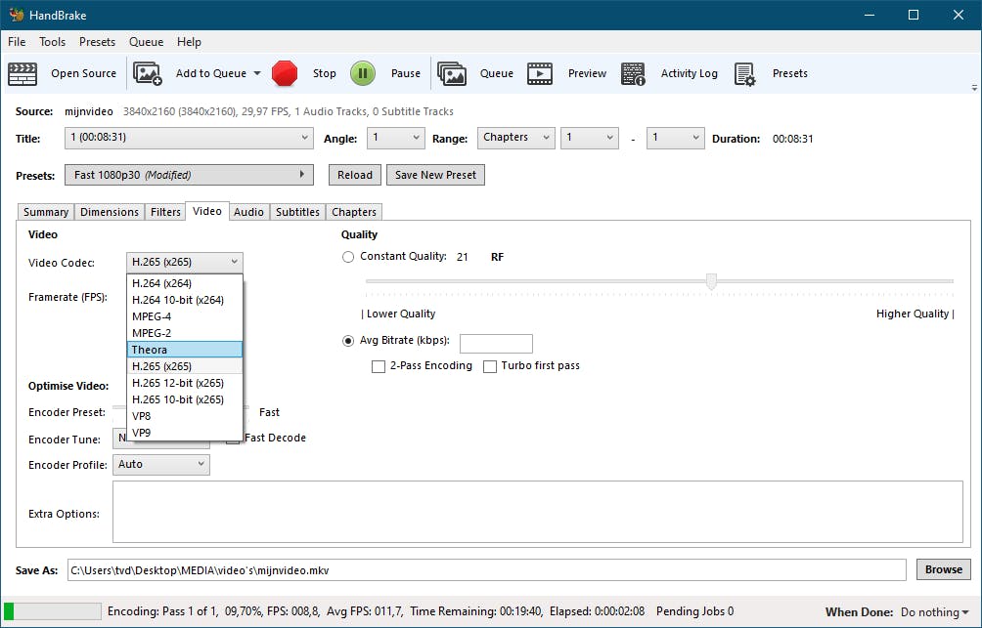Click the Reload button

pyautogui.click(x=354, y=175)
